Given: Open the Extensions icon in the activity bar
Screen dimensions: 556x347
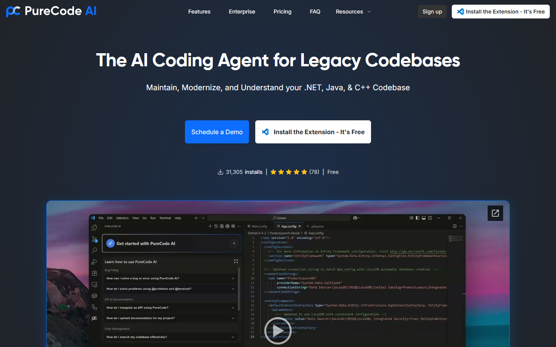Looking at the screenshot, I should [x=94, y=273].
